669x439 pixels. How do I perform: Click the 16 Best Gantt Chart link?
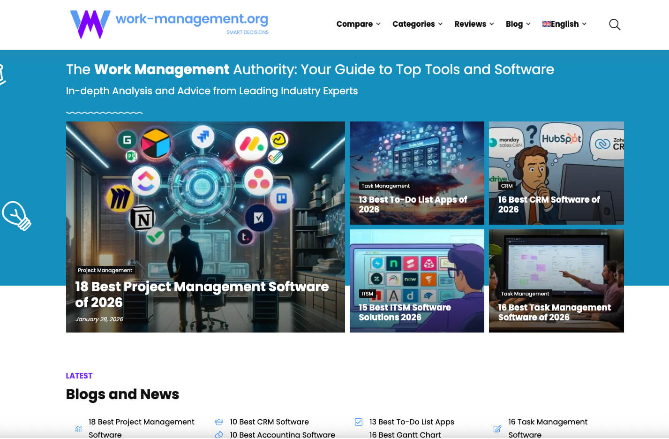pyautogui.click(x=405, y=434)
